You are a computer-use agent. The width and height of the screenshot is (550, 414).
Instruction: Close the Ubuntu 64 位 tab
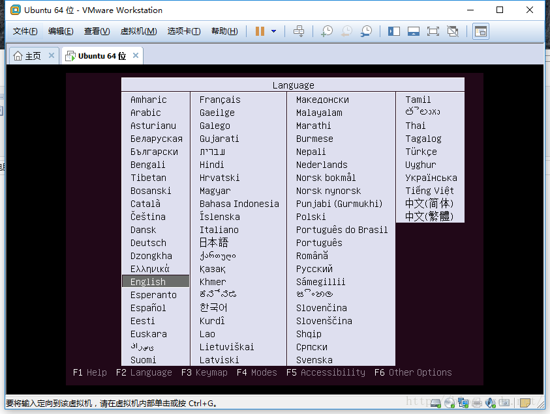[x=136, y=55]
